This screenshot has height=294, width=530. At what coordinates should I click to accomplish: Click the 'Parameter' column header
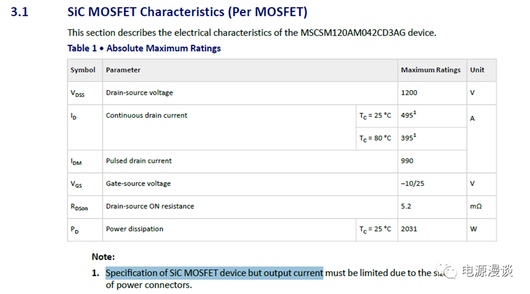click(123, 70)
